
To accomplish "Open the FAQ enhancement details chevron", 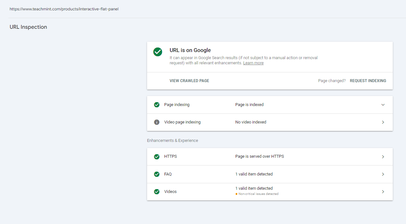I will click(383, 174).
